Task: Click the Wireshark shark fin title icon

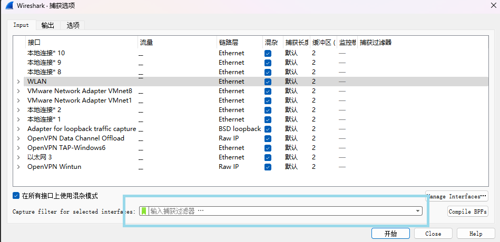Action: [9, 6]
